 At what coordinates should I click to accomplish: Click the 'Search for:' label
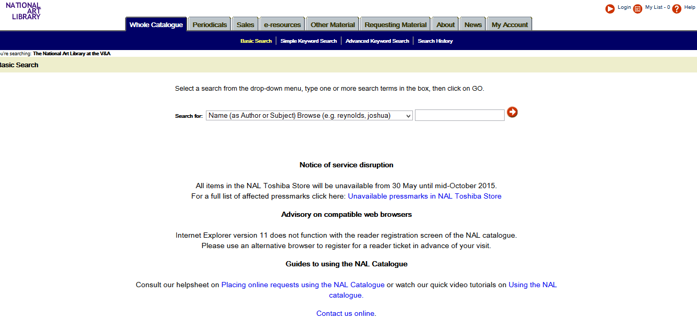[x=189, y=116]
